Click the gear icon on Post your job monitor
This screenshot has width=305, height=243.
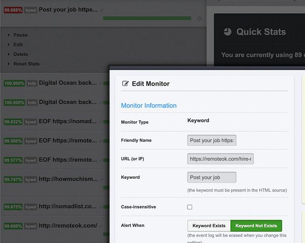199,19
